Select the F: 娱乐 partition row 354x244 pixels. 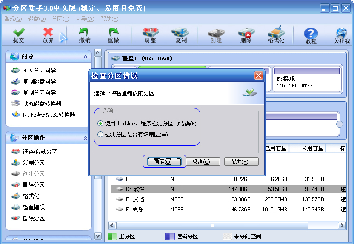click(228, 210)
